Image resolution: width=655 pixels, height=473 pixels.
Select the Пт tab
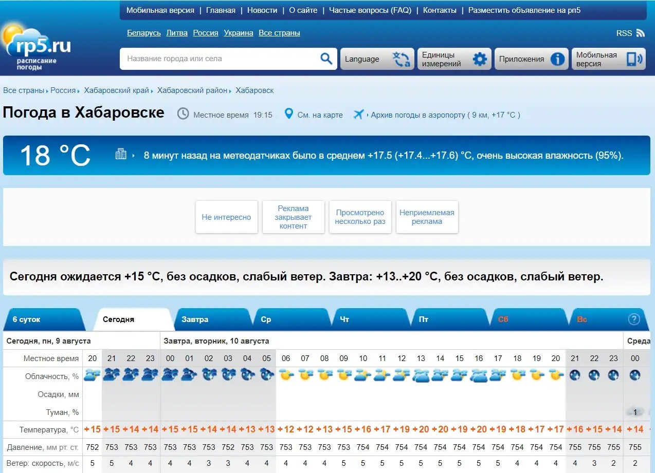(449, 319)
